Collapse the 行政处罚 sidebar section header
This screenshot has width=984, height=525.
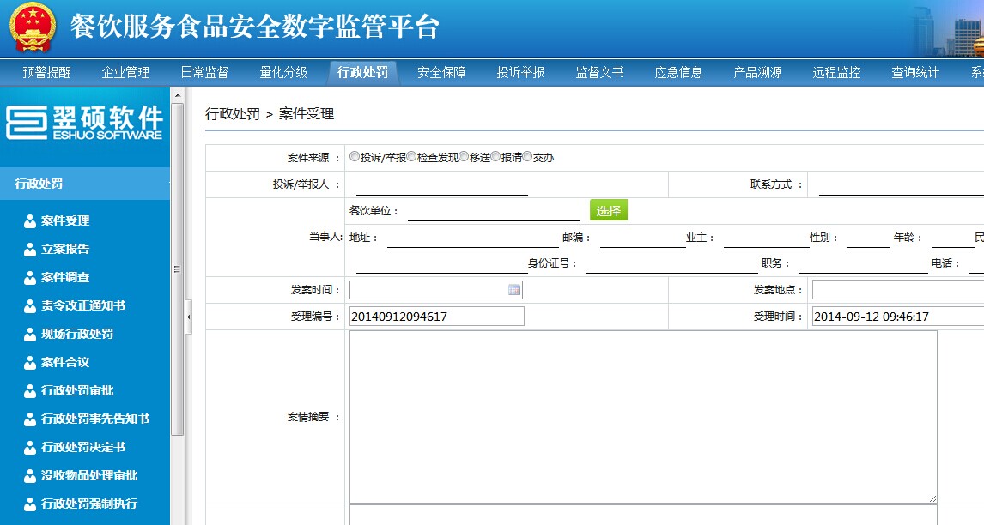point(84,184)
